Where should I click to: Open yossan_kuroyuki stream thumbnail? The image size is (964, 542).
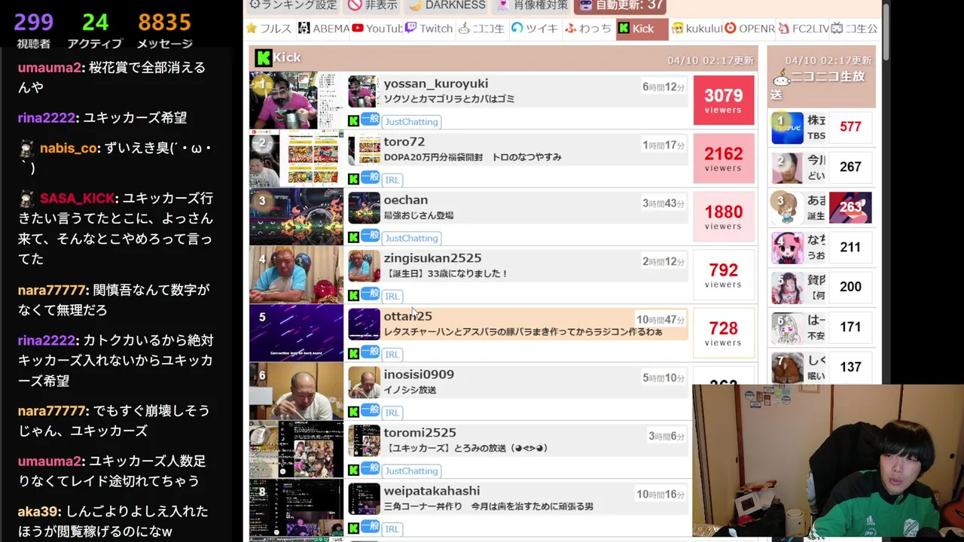296,100
